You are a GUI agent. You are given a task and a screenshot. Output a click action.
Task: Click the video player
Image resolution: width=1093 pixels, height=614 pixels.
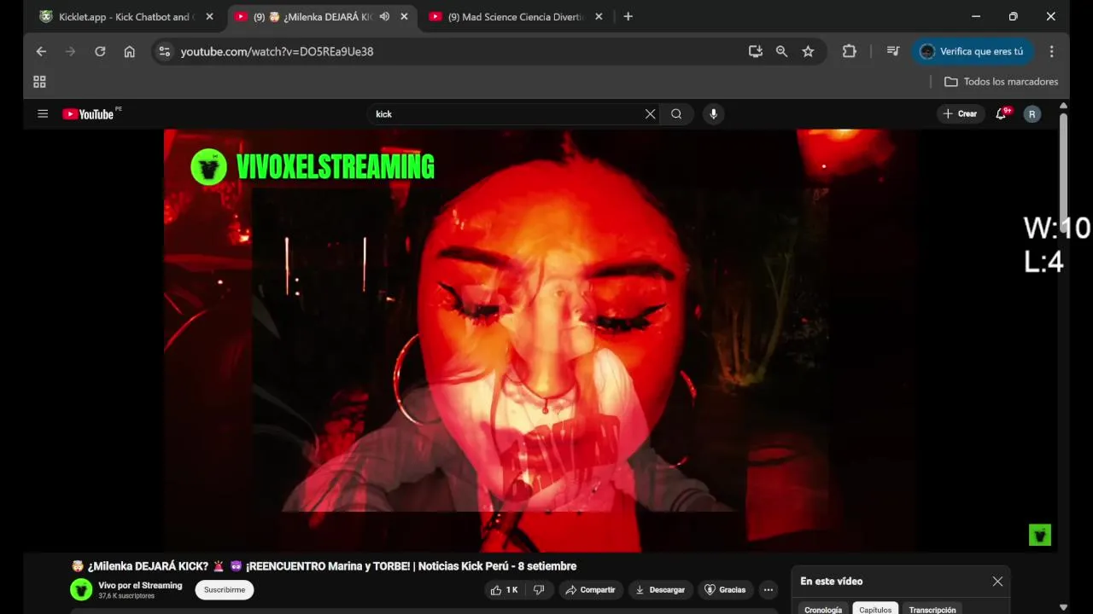[x=540, y=340]
